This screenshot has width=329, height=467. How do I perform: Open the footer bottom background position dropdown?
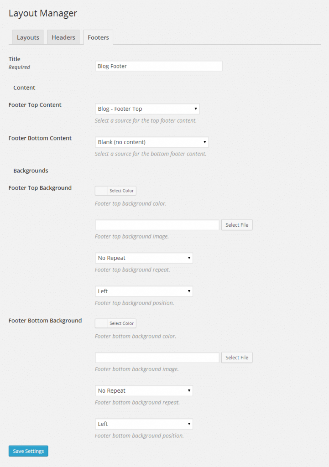point(143,424)
